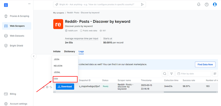Click Average response time per input label

pyautogui.click(x=82, y=39)
